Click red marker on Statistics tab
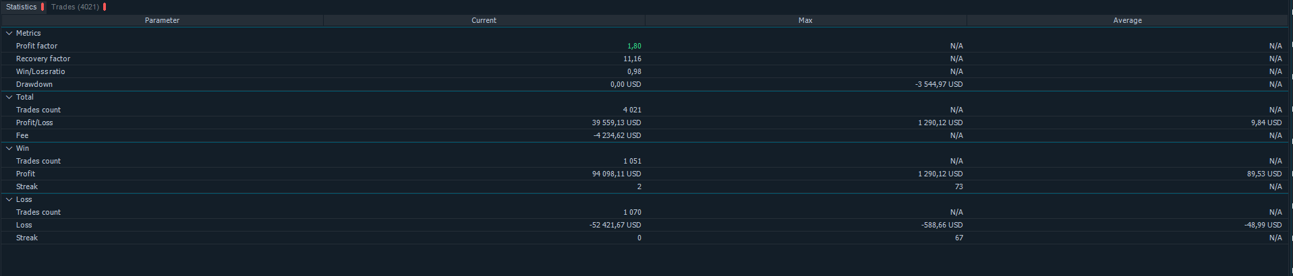Image resolution: width=1293 pixels, height=276 pixels. [42, 7]
